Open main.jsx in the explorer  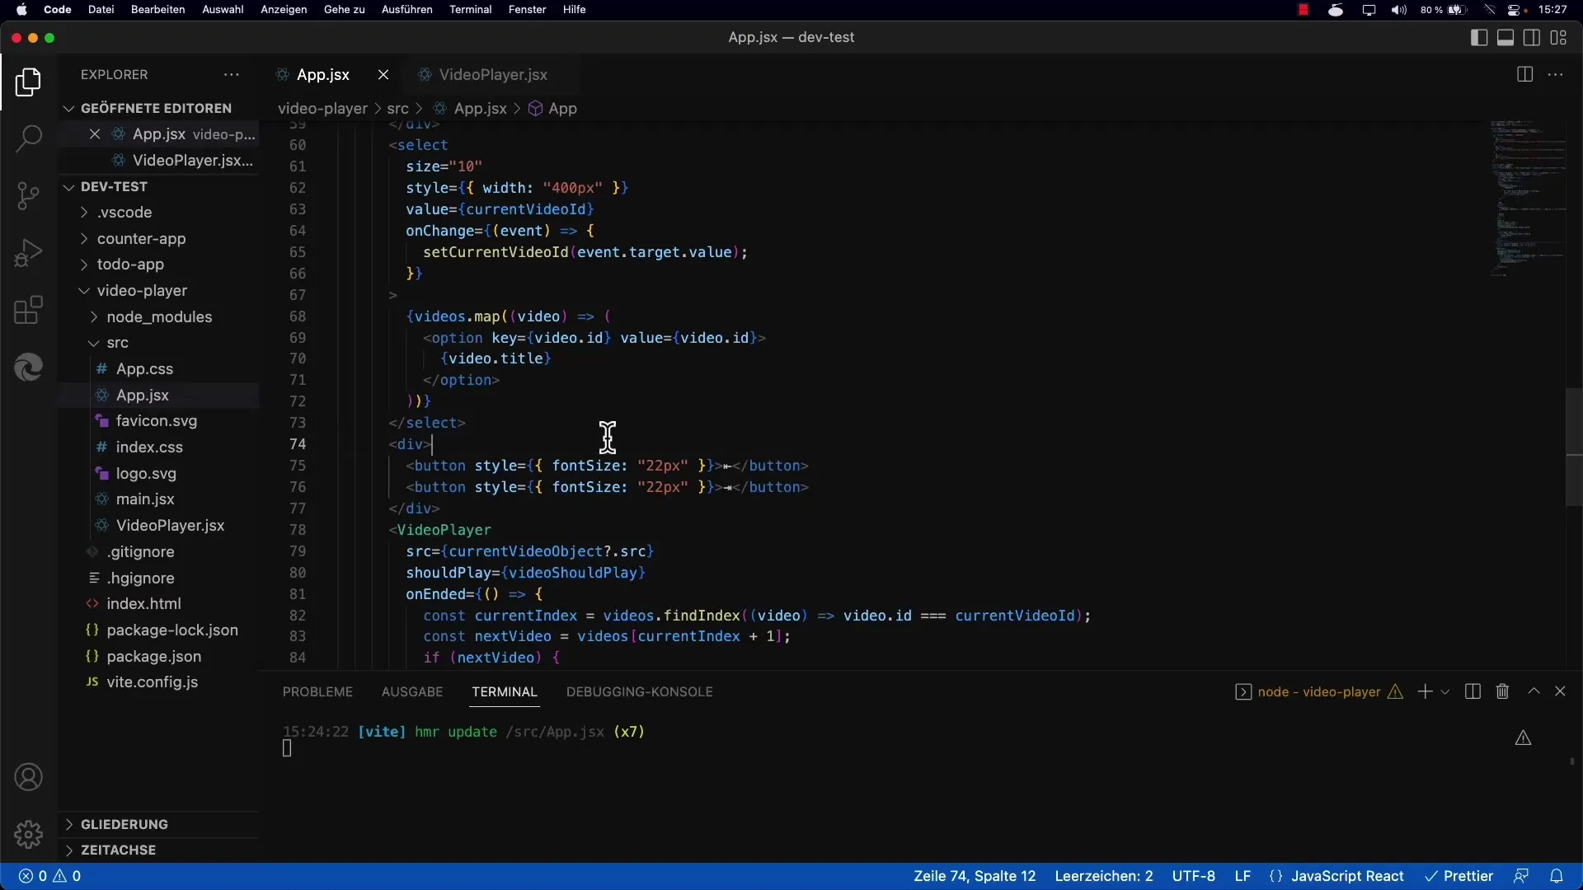(x=145, y=499)
